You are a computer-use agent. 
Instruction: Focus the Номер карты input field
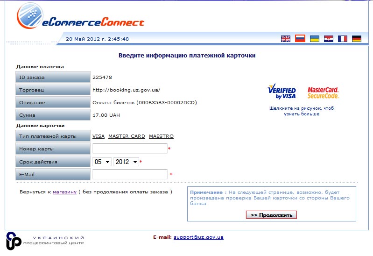(130, 149)
